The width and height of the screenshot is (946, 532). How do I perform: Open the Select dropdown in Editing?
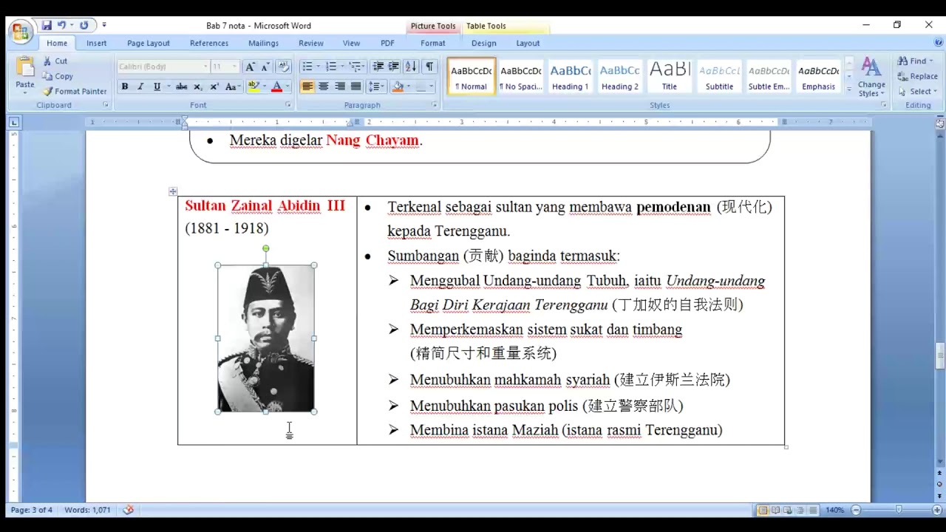916,92
